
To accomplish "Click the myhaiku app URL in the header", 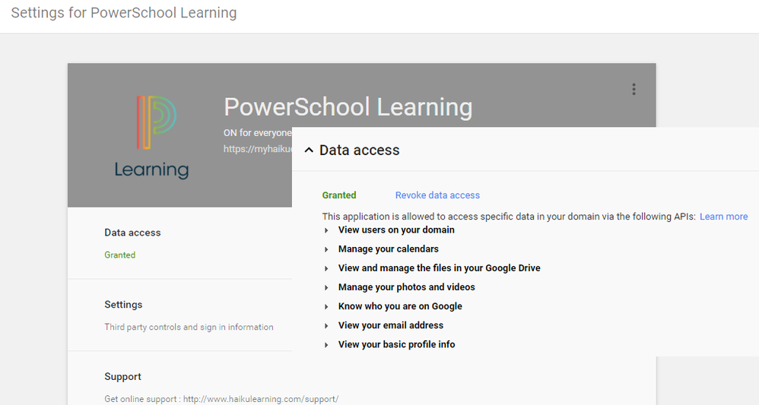I will [257, 150].
